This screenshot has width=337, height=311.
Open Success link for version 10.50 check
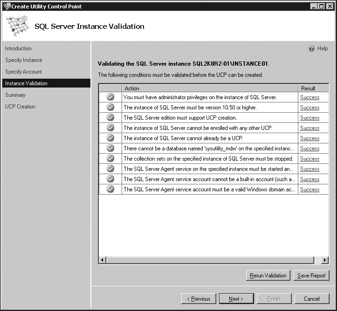[309, 108]
